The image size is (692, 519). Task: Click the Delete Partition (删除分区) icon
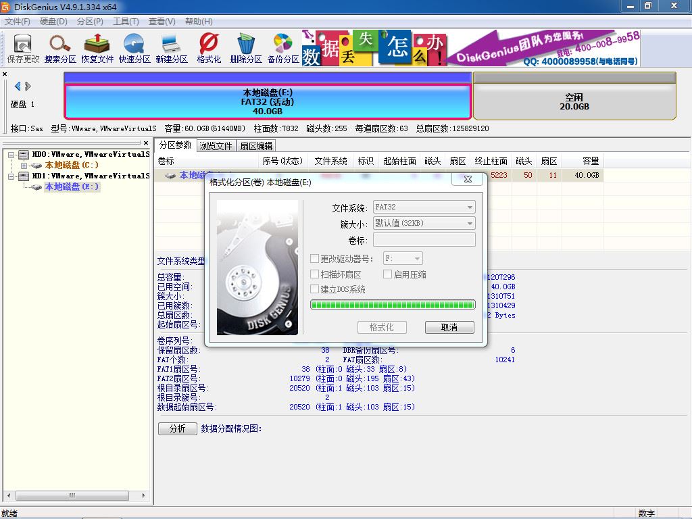pos(246,49)
